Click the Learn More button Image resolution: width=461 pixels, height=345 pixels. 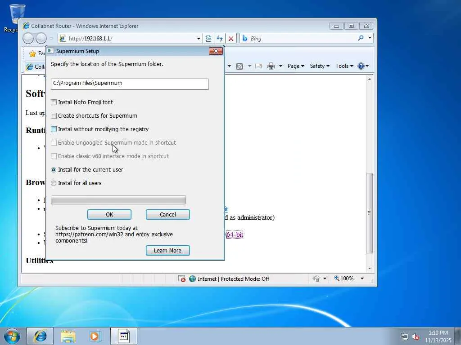click(x=168, y=251)
